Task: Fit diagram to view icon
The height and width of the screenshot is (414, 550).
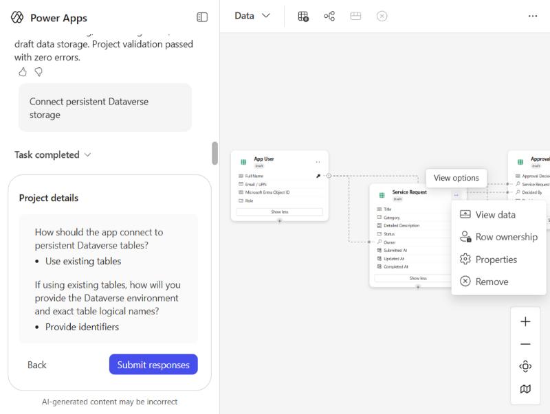Action: tap(525, 367)
